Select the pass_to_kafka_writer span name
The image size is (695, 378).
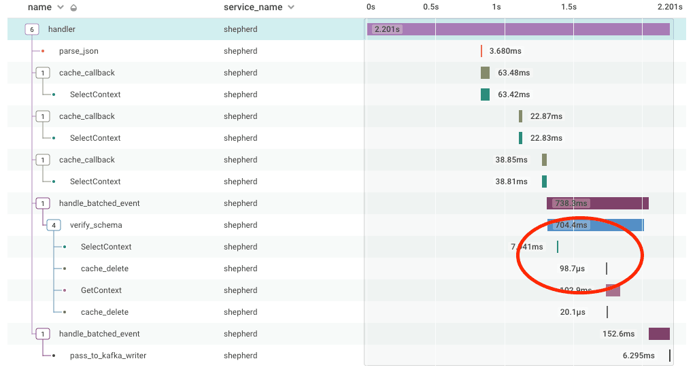(107, 356)
